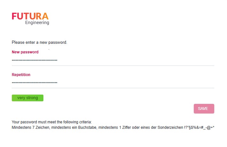This screenshot has height=147, width=227.
Task: Click the Repetition label
Action: tap(21, 75)
